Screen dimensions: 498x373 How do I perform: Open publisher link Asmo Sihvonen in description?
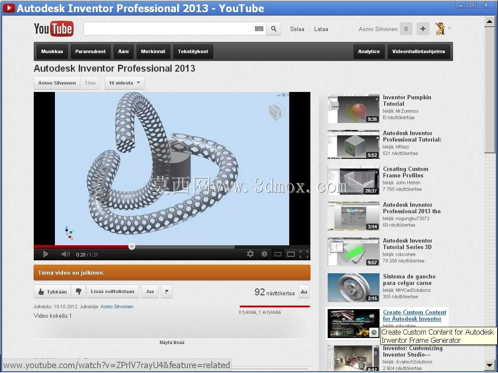tap(117, 307)
